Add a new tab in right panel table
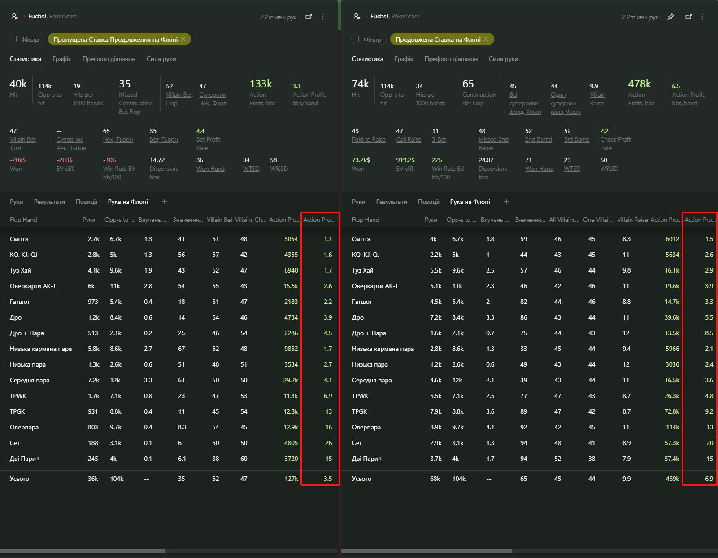The width and height of the screenshot is (718, 558). point(507,202)
